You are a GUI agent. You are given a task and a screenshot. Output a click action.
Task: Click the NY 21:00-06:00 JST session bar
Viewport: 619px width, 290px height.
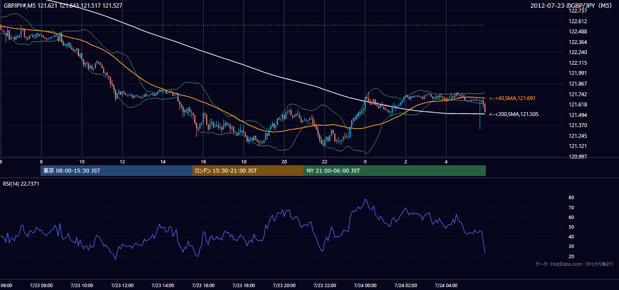[x=395, y=171]
